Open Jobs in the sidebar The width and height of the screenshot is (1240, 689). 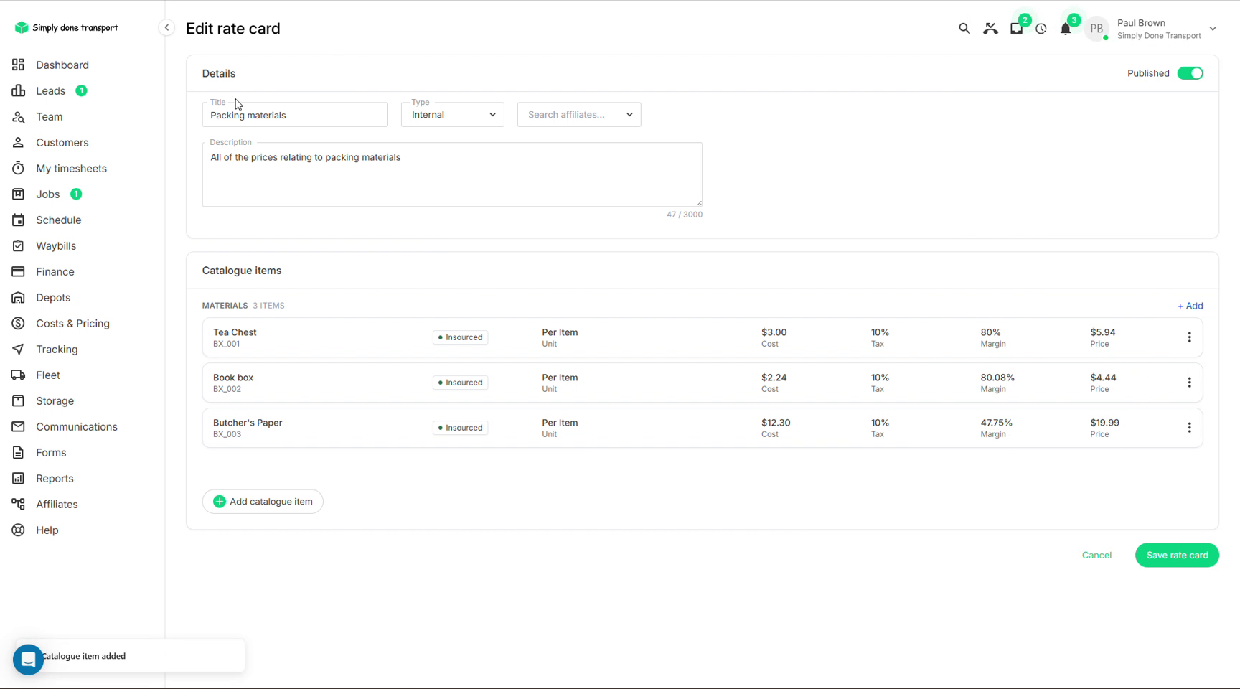tap(48, 194)
